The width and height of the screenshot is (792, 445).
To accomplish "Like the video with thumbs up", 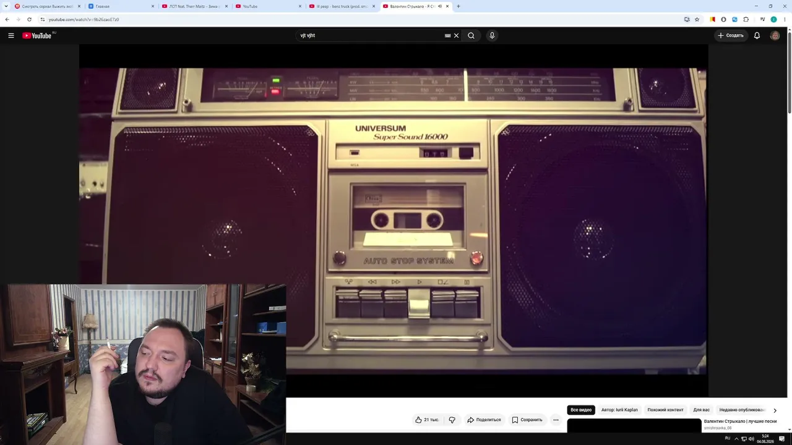I will pyautogui.click(x=427, y=420).
